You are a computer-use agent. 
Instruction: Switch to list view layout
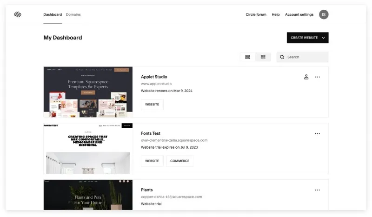(263, 57)
